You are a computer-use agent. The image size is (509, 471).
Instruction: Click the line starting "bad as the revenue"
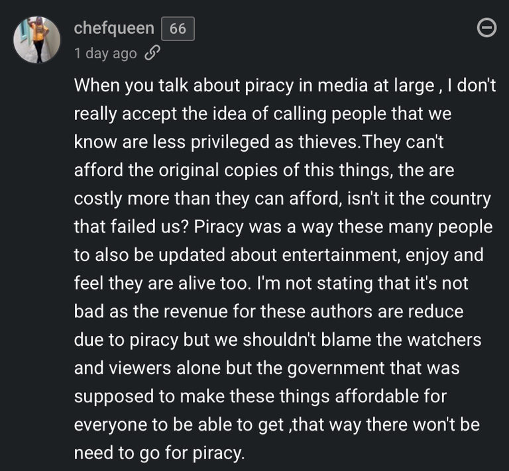(268, 311)
